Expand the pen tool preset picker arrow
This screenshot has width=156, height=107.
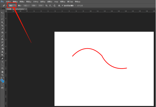click(6, 6)
